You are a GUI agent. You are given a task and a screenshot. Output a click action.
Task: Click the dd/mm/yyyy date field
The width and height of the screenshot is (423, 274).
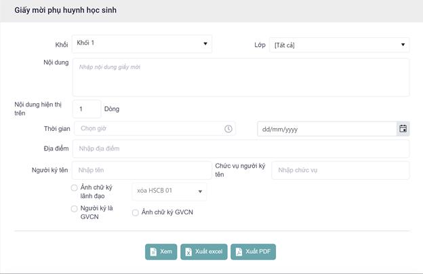coord(325,128)
